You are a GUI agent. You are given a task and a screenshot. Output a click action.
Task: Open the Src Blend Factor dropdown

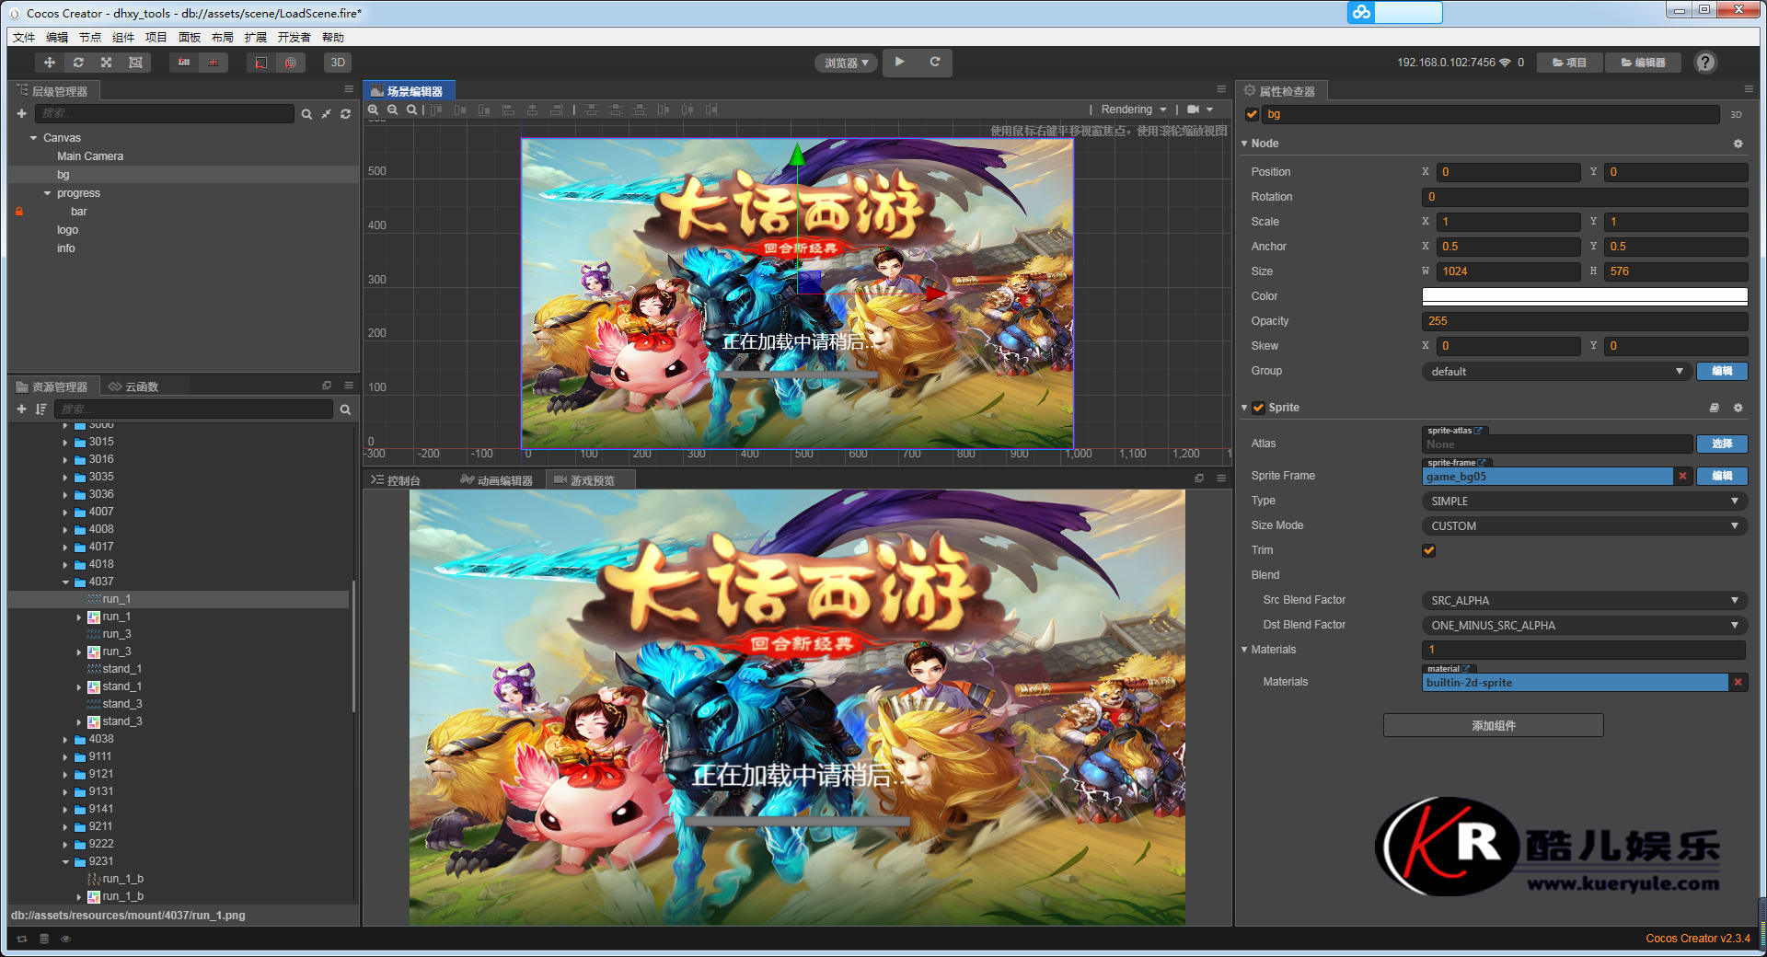point(1584,600)
